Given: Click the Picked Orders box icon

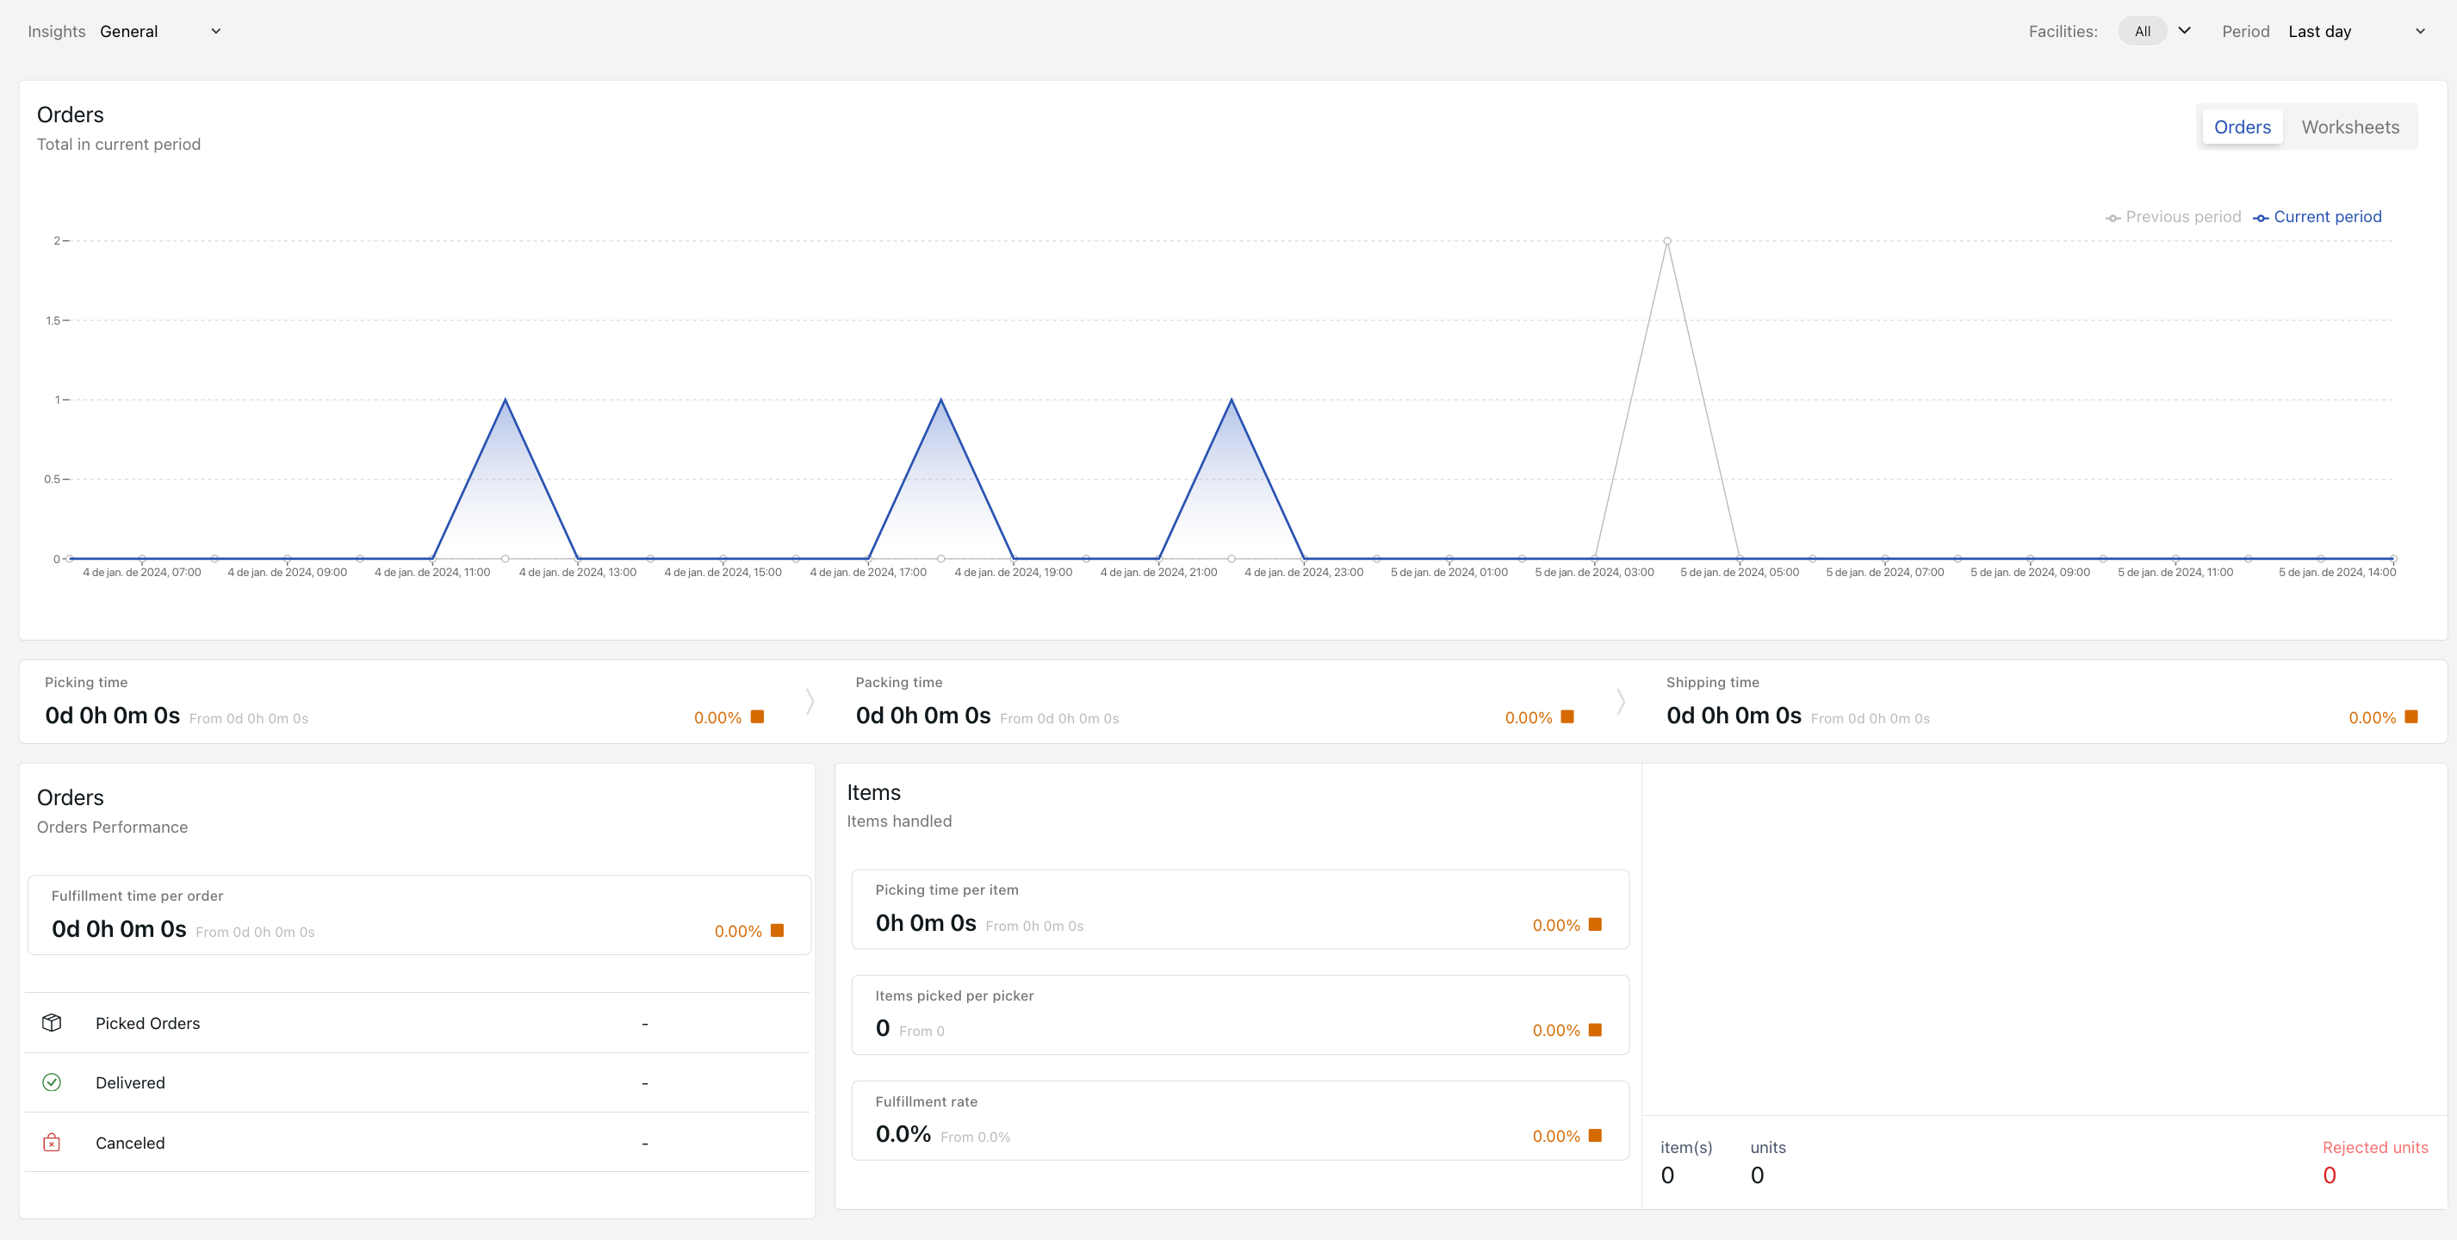Looking at the screenshot, I should [52, 1022].
